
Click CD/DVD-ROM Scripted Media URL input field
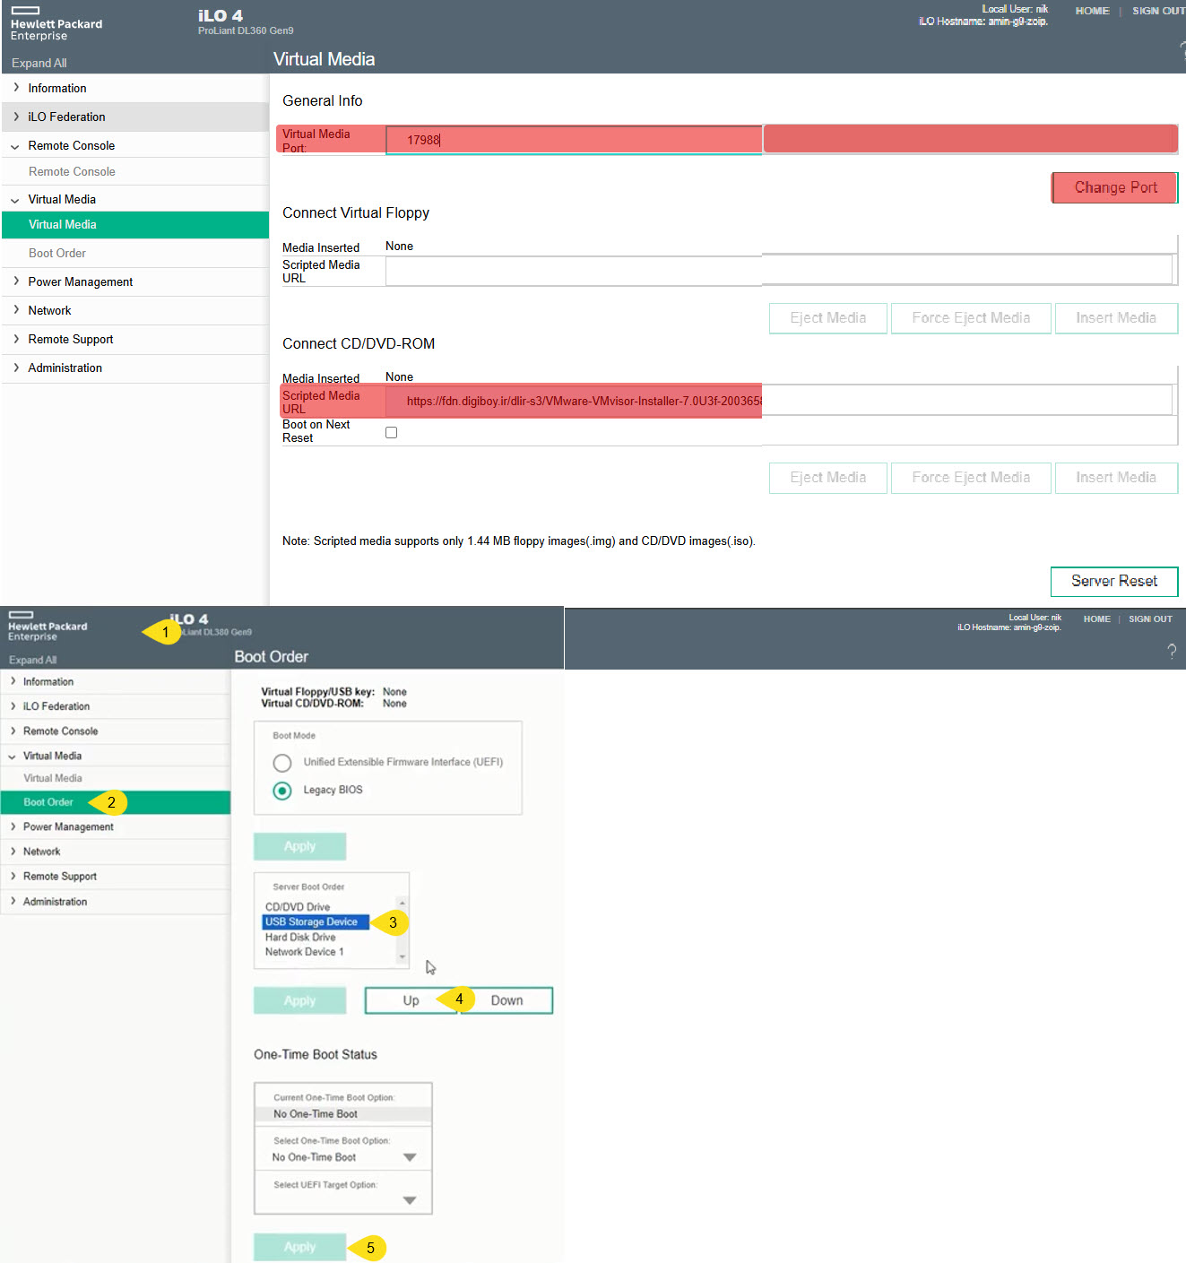pyautogui.click(x=778, y=401)
